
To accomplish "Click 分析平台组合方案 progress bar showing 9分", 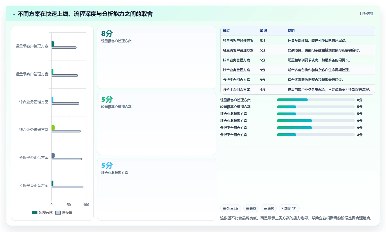I will click(x=316, y=128).
